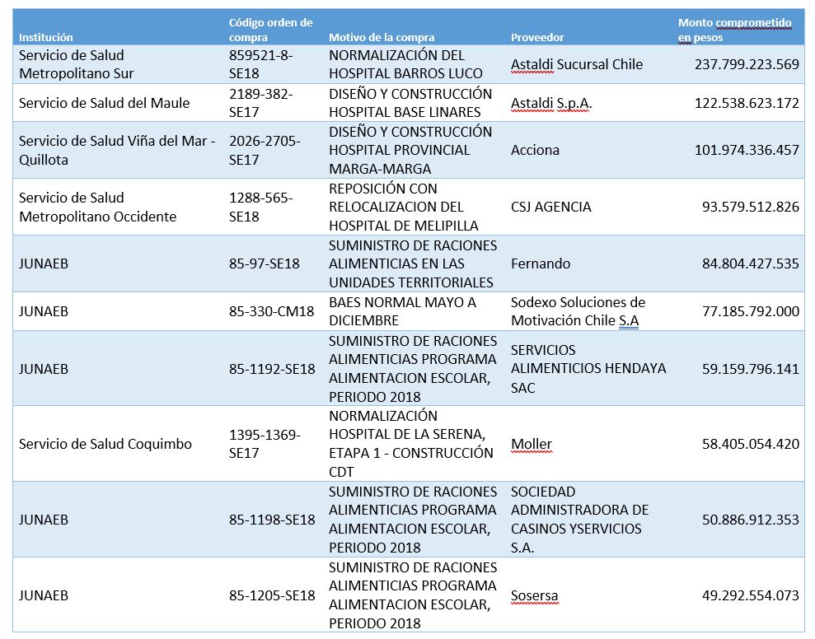Select DISEÑO Y CONSTRUCCIÓN HOSPITAL BASE LINARES
The image size is (815, 639).
(x=410, y=103)
